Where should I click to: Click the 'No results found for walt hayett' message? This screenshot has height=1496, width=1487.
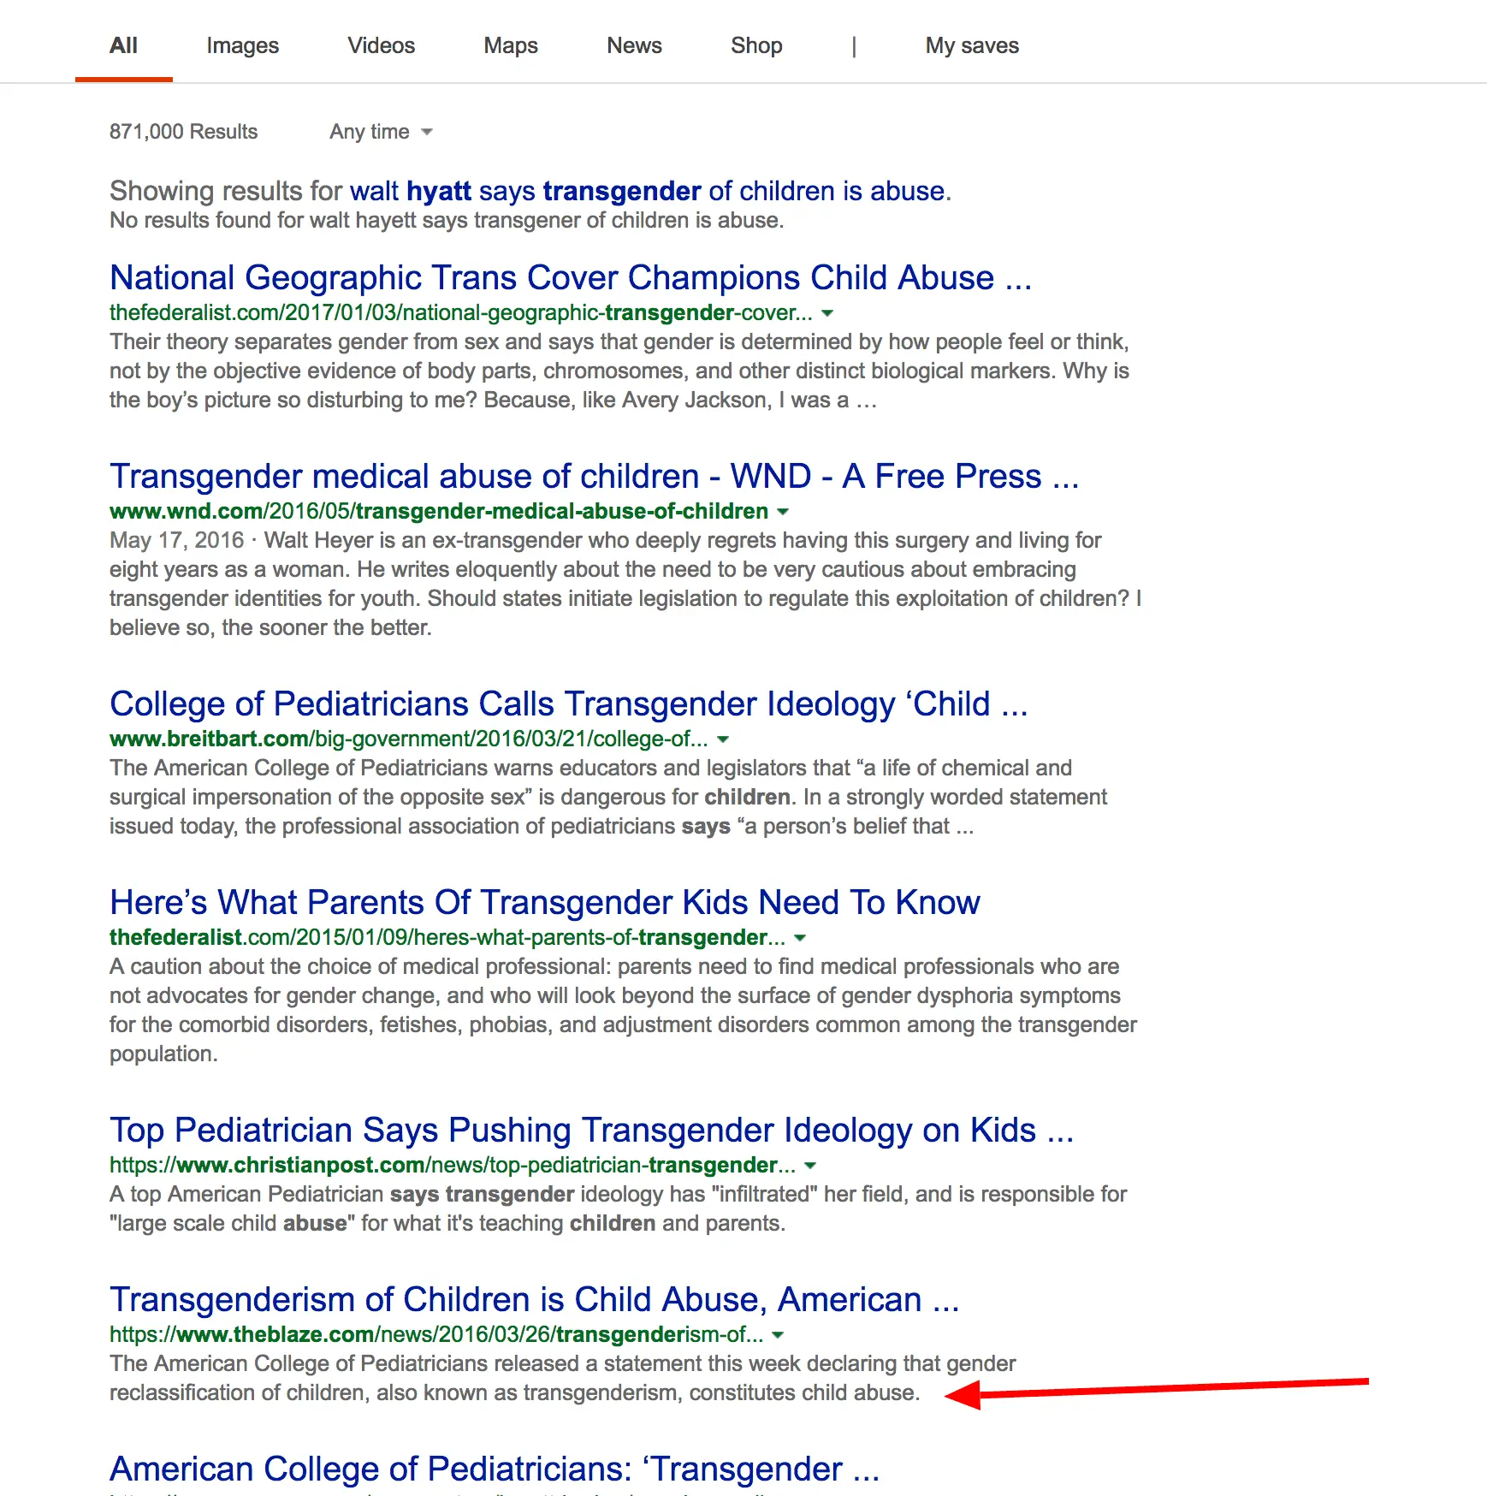pyautogui.click(x=447, y=221)
